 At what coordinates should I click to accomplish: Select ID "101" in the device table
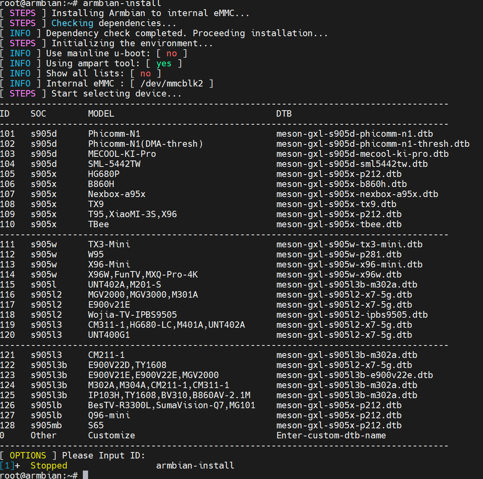(x=7, y=134)
